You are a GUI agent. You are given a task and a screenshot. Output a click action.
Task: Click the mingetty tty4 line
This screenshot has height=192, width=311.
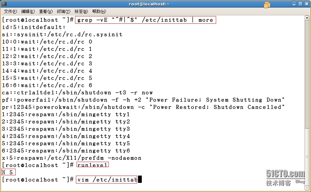(66, 136)
